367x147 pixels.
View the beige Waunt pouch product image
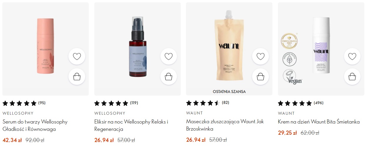click(229, 47)
